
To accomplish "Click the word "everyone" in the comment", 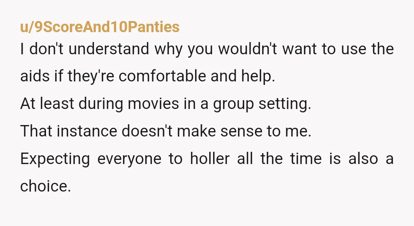I will [x=130, y=159].
